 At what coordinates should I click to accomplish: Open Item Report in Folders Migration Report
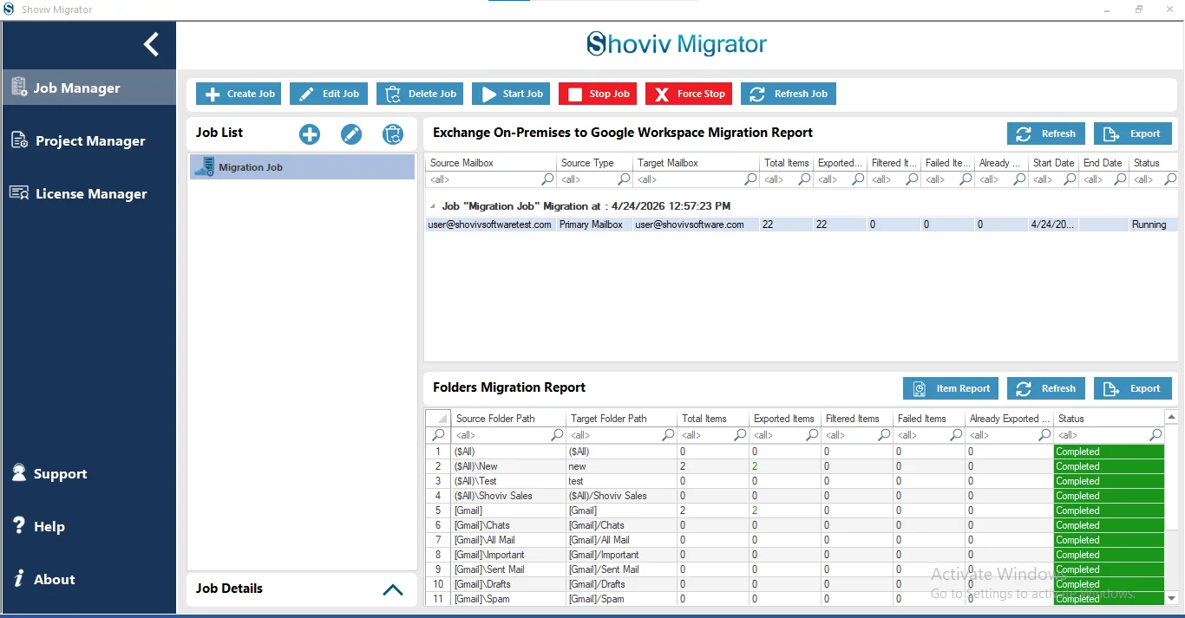click(951, 388)
